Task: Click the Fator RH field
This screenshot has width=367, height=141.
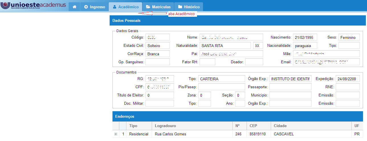Action: point(207,62)
